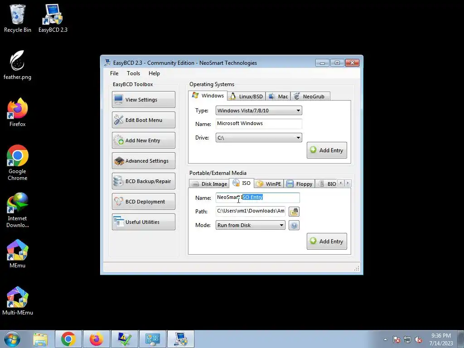
Task: Click the checkmark warning app in taskbar
Action: tap(125, 339)
